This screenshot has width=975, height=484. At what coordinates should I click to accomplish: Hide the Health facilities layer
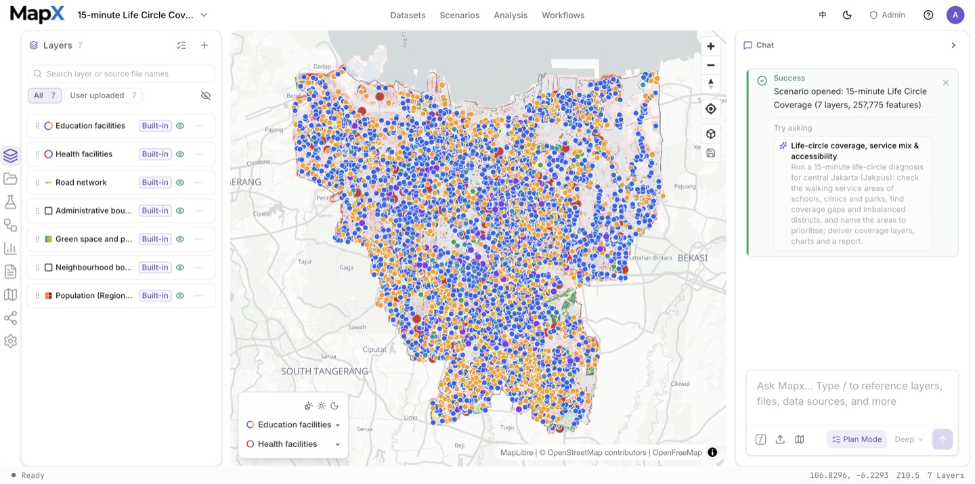180,154
